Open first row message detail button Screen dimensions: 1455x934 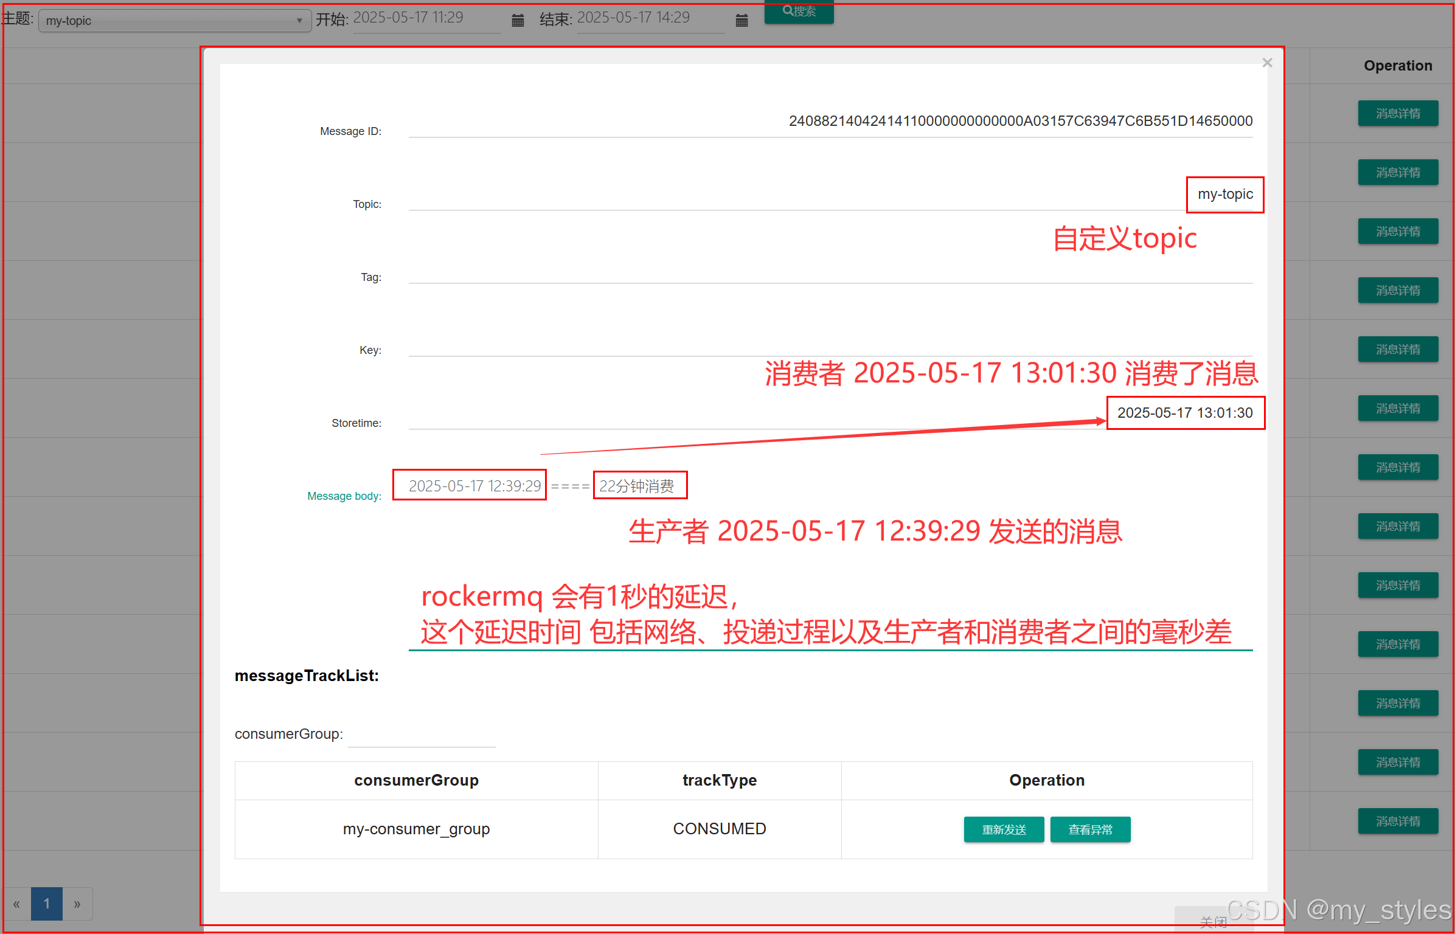(x=1398, y=114)
